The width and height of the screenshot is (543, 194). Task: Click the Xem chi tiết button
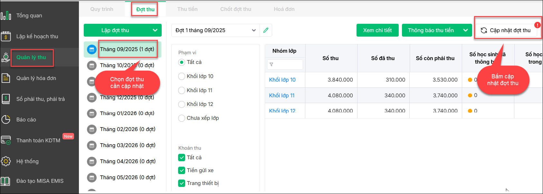pos(377,30)
